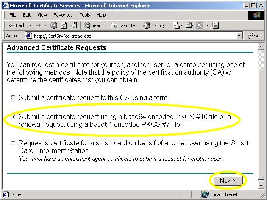Click inside the Address URL field

127,36
